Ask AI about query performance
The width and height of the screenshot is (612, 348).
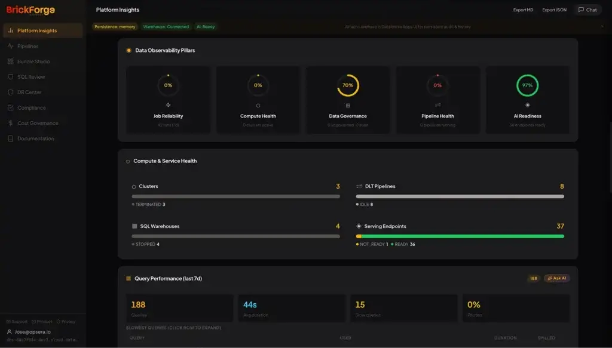[x=556, y=278]
